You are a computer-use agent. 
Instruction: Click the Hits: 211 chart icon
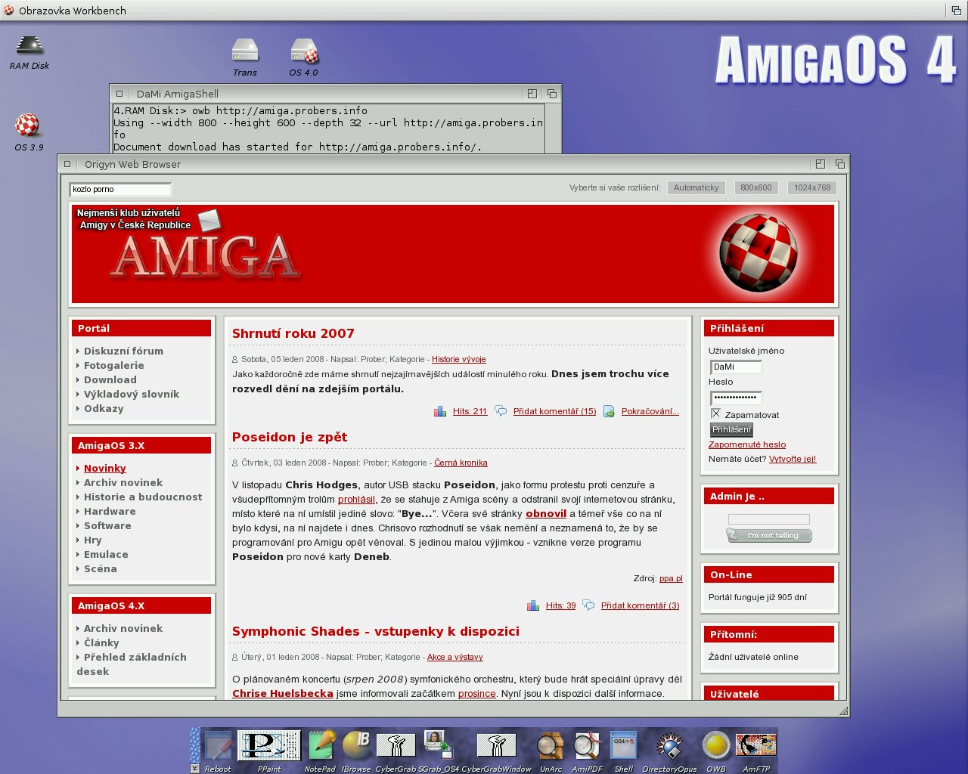point(440,411)
